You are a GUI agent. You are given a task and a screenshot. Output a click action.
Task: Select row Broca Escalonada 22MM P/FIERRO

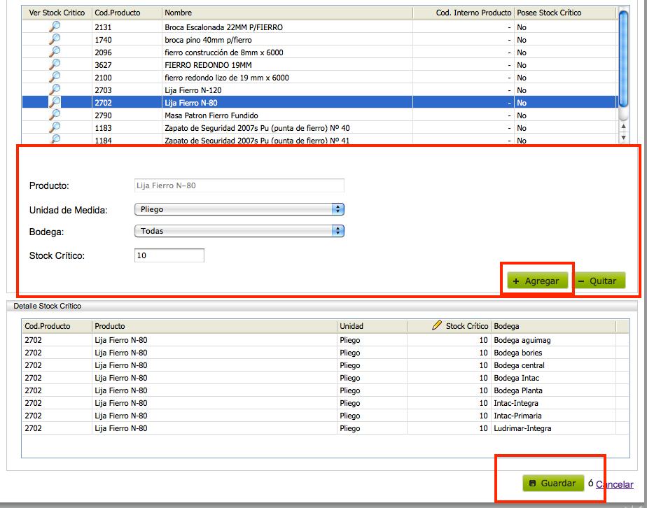point(320,27)
